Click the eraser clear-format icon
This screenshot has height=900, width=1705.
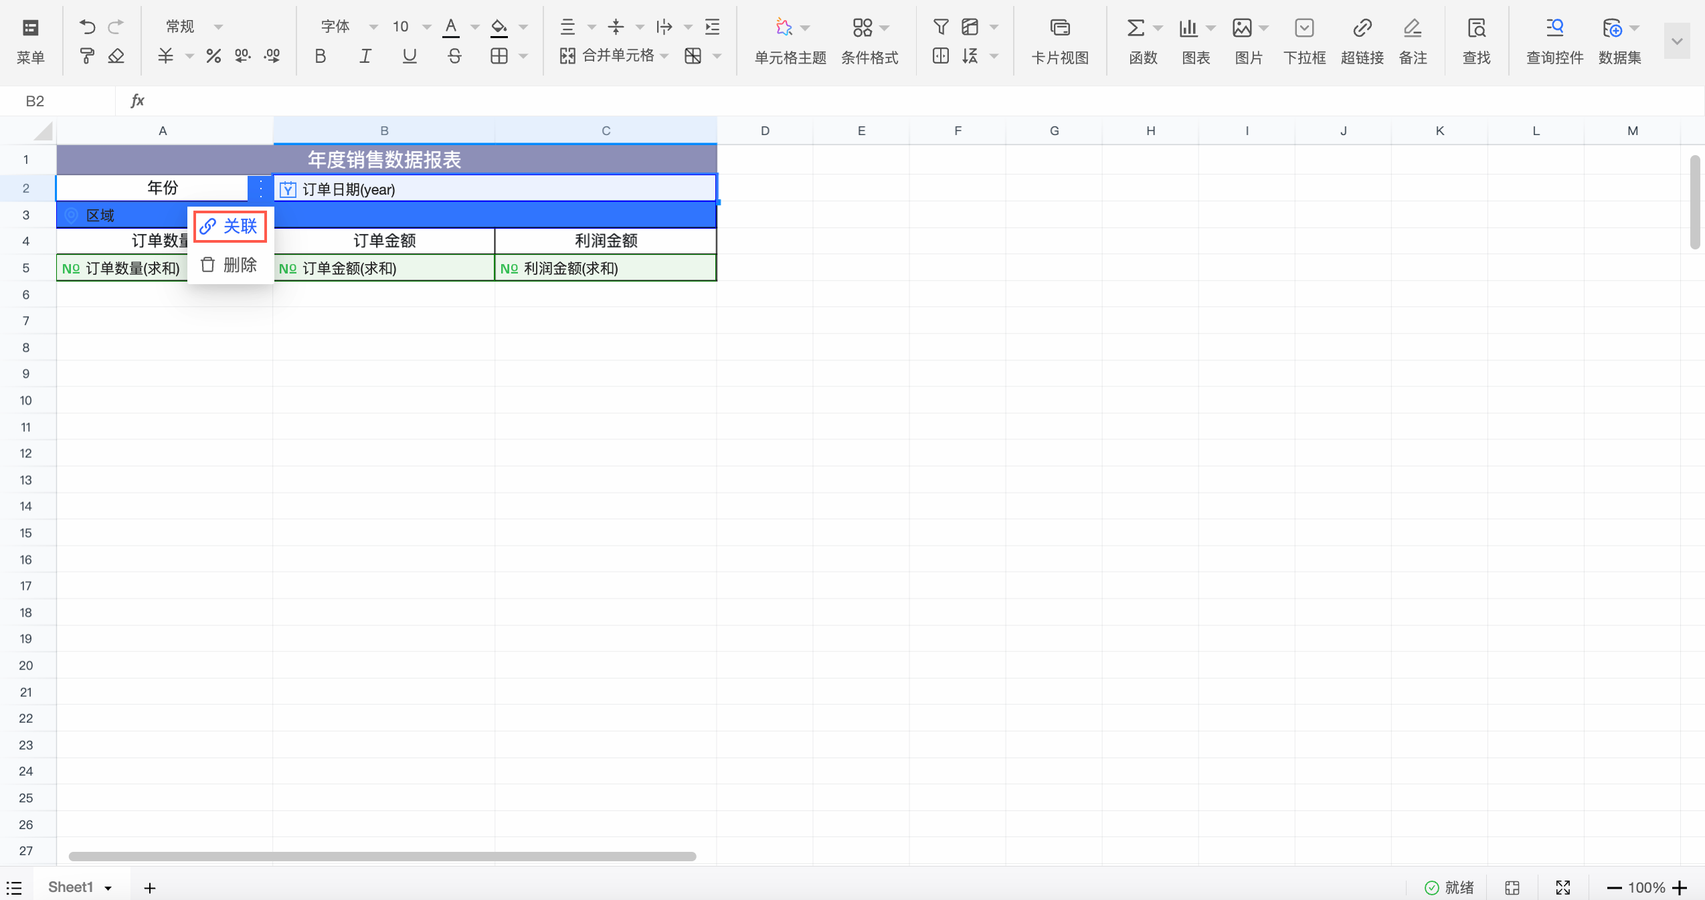click(x=116, y=56)
